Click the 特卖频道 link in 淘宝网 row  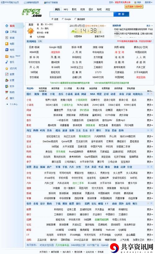tap(42, 88)
